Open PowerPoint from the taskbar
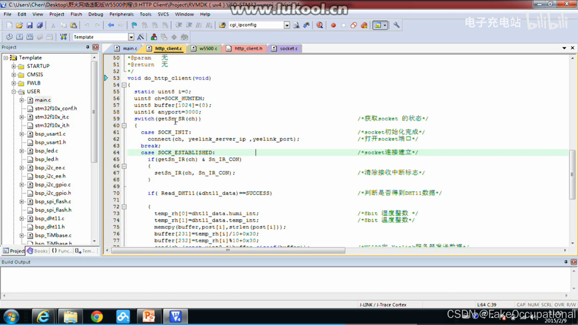This screenshot has width=578, height=325. tap(149, 316)
